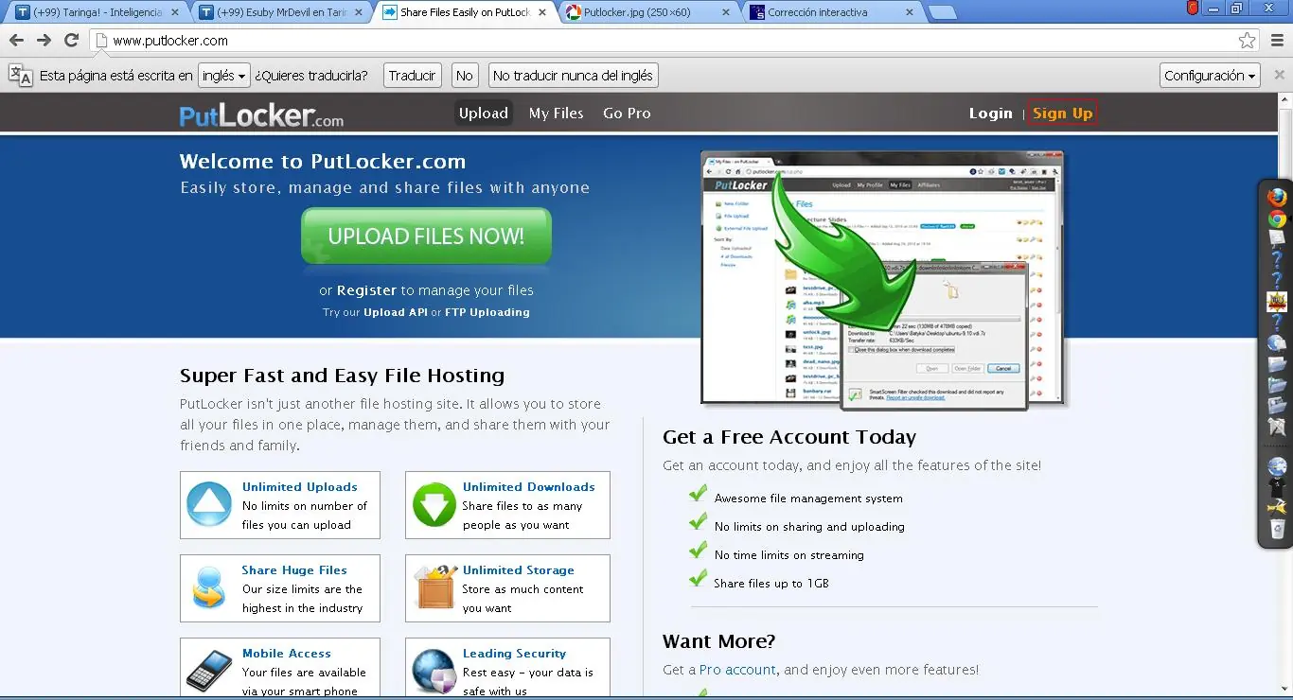Click the PutLocker file manager screenshot image
Image resolution: width=1293 pixels, height=700 pixels.
[x=883, y=281]
